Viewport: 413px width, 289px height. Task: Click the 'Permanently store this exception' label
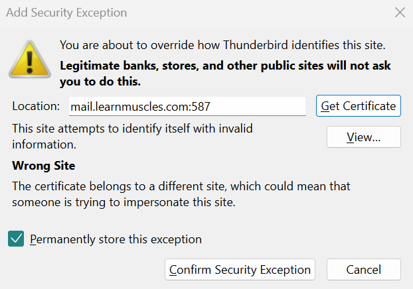[116, 239]
